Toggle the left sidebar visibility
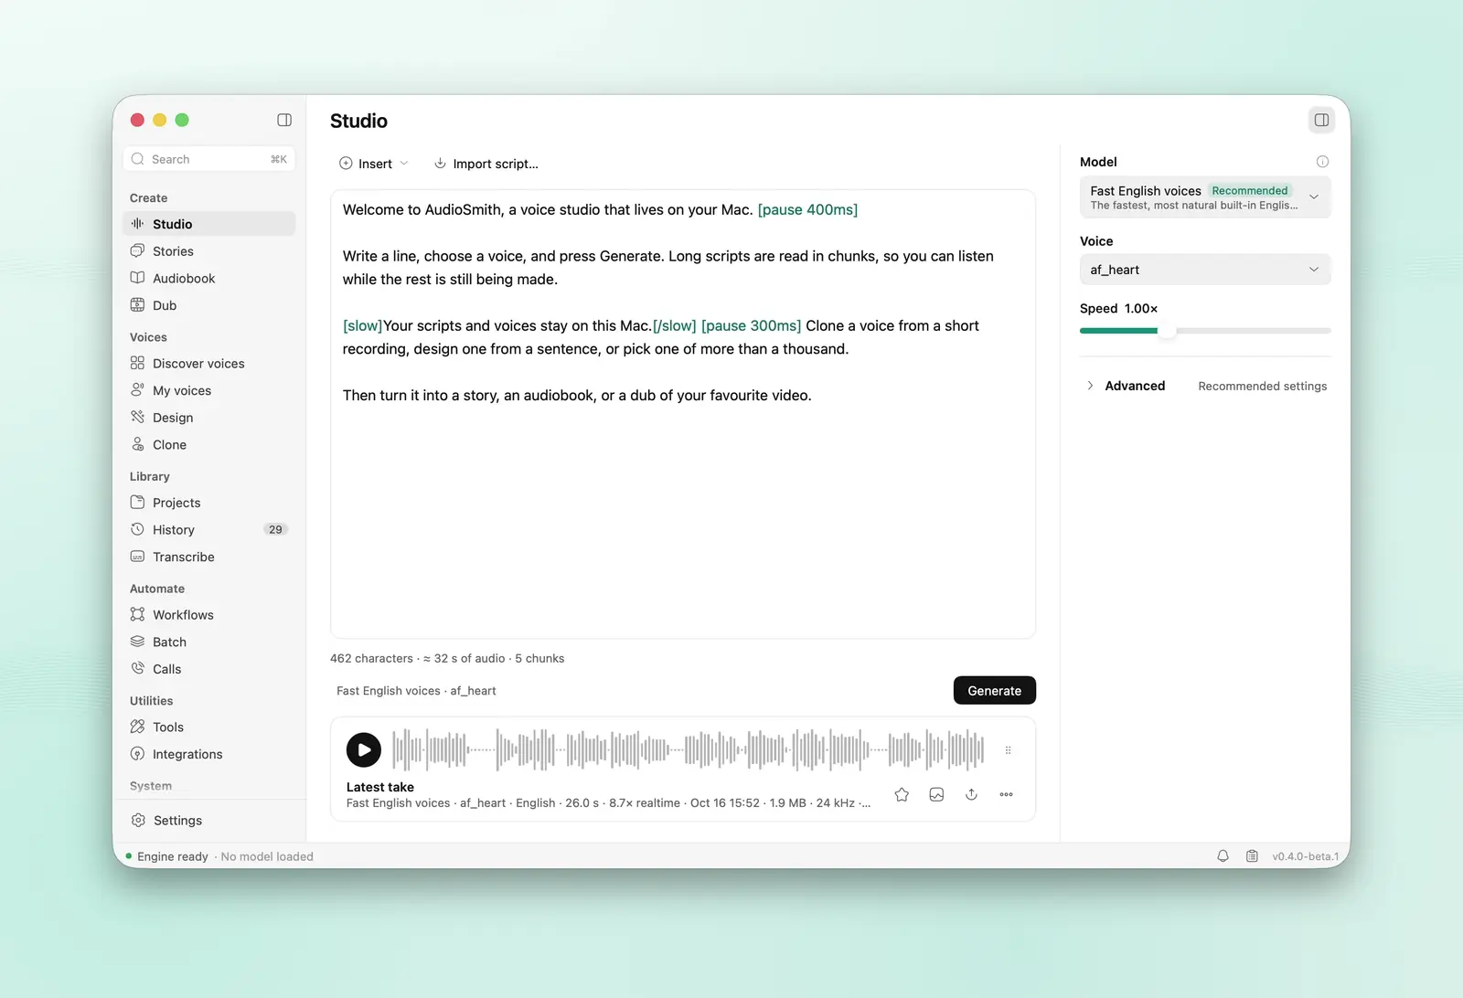Viewport: 1463px width, 998px height. pyautogui.click(x=284, y=120)
